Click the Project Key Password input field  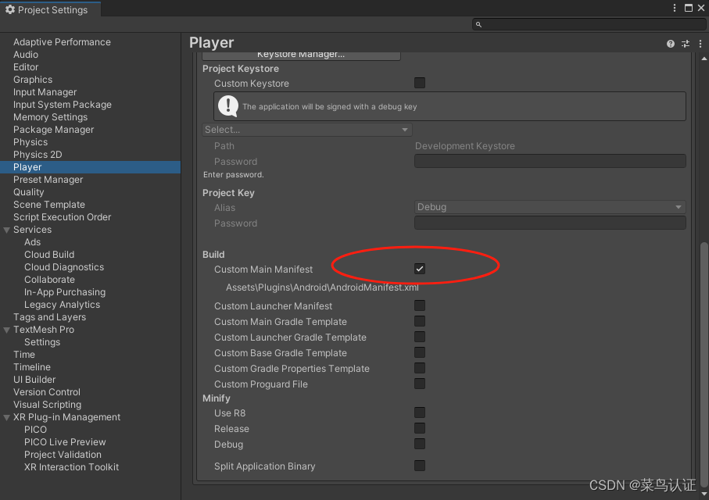coord(550,223)
